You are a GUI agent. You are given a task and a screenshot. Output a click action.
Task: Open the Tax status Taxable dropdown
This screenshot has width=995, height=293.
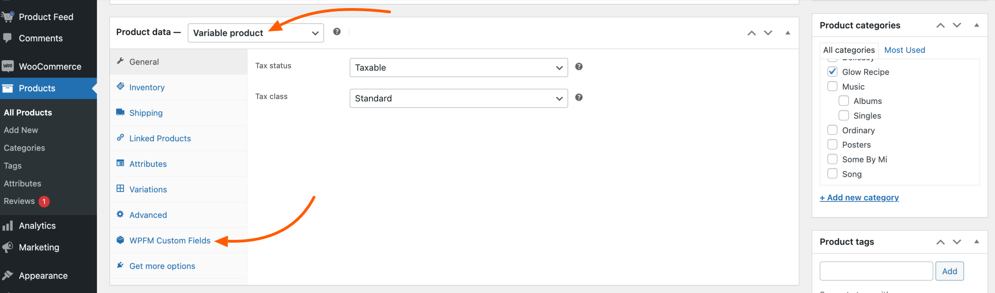(x=459, y=67)
